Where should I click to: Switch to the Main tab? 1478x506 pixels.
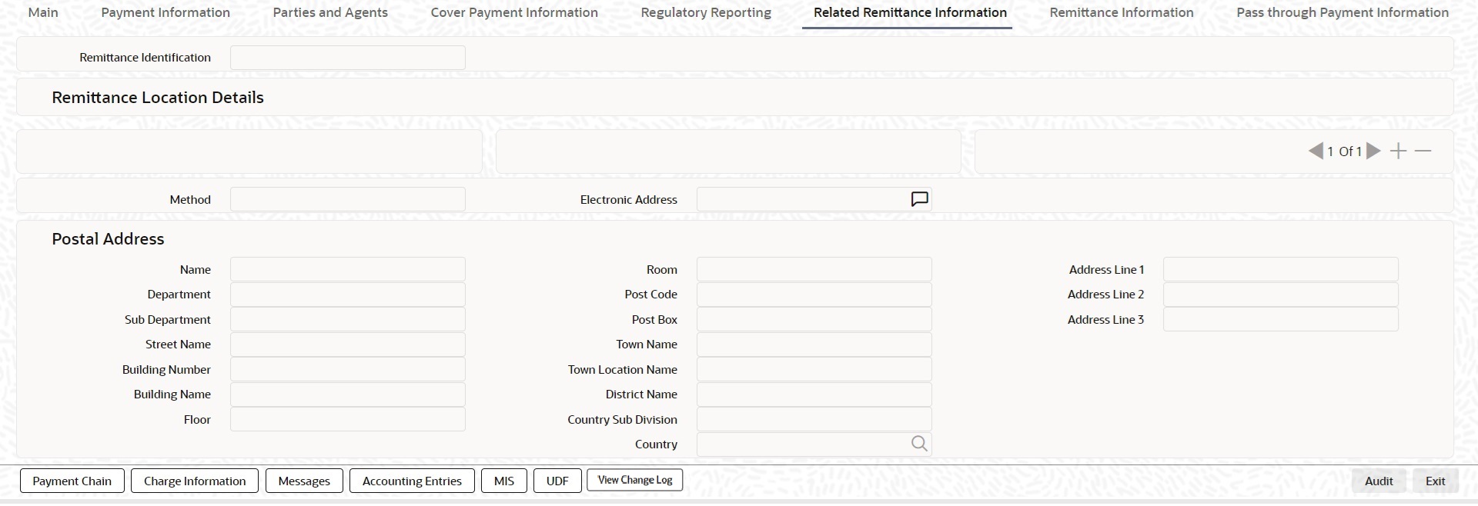coord(43,12)
